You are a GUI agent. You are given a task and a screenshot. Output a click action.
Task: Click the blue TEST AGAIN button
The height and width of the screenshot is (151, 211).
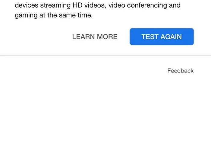coord(162,37)
